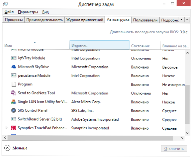Click the horizontal scrollbar right arrow

point(182,138)
